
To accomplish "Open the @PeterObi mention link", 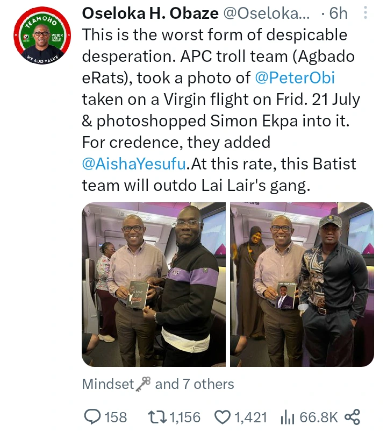I will 295,78.
